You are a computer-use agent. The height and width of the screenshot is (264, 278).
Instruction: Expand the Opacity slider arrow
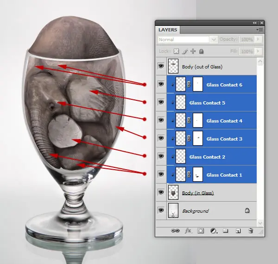(259, 39)
